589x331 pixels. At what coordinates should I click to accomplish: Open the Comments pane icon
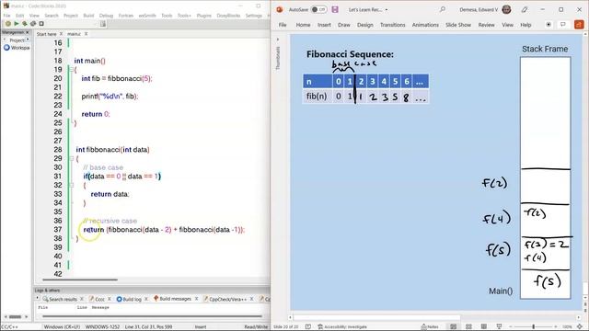[563, 25]
